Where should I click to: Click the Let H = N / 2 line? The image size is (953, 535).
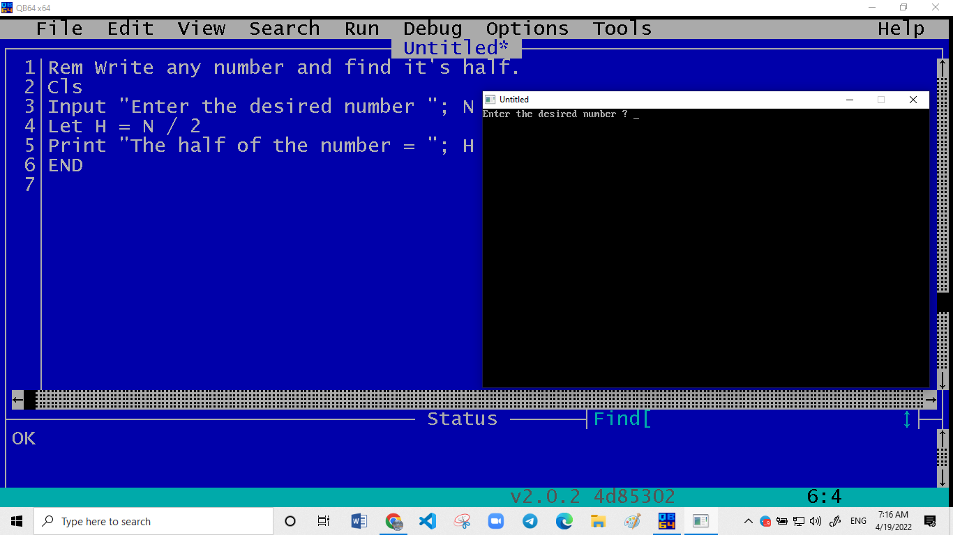tap(124, 126)
